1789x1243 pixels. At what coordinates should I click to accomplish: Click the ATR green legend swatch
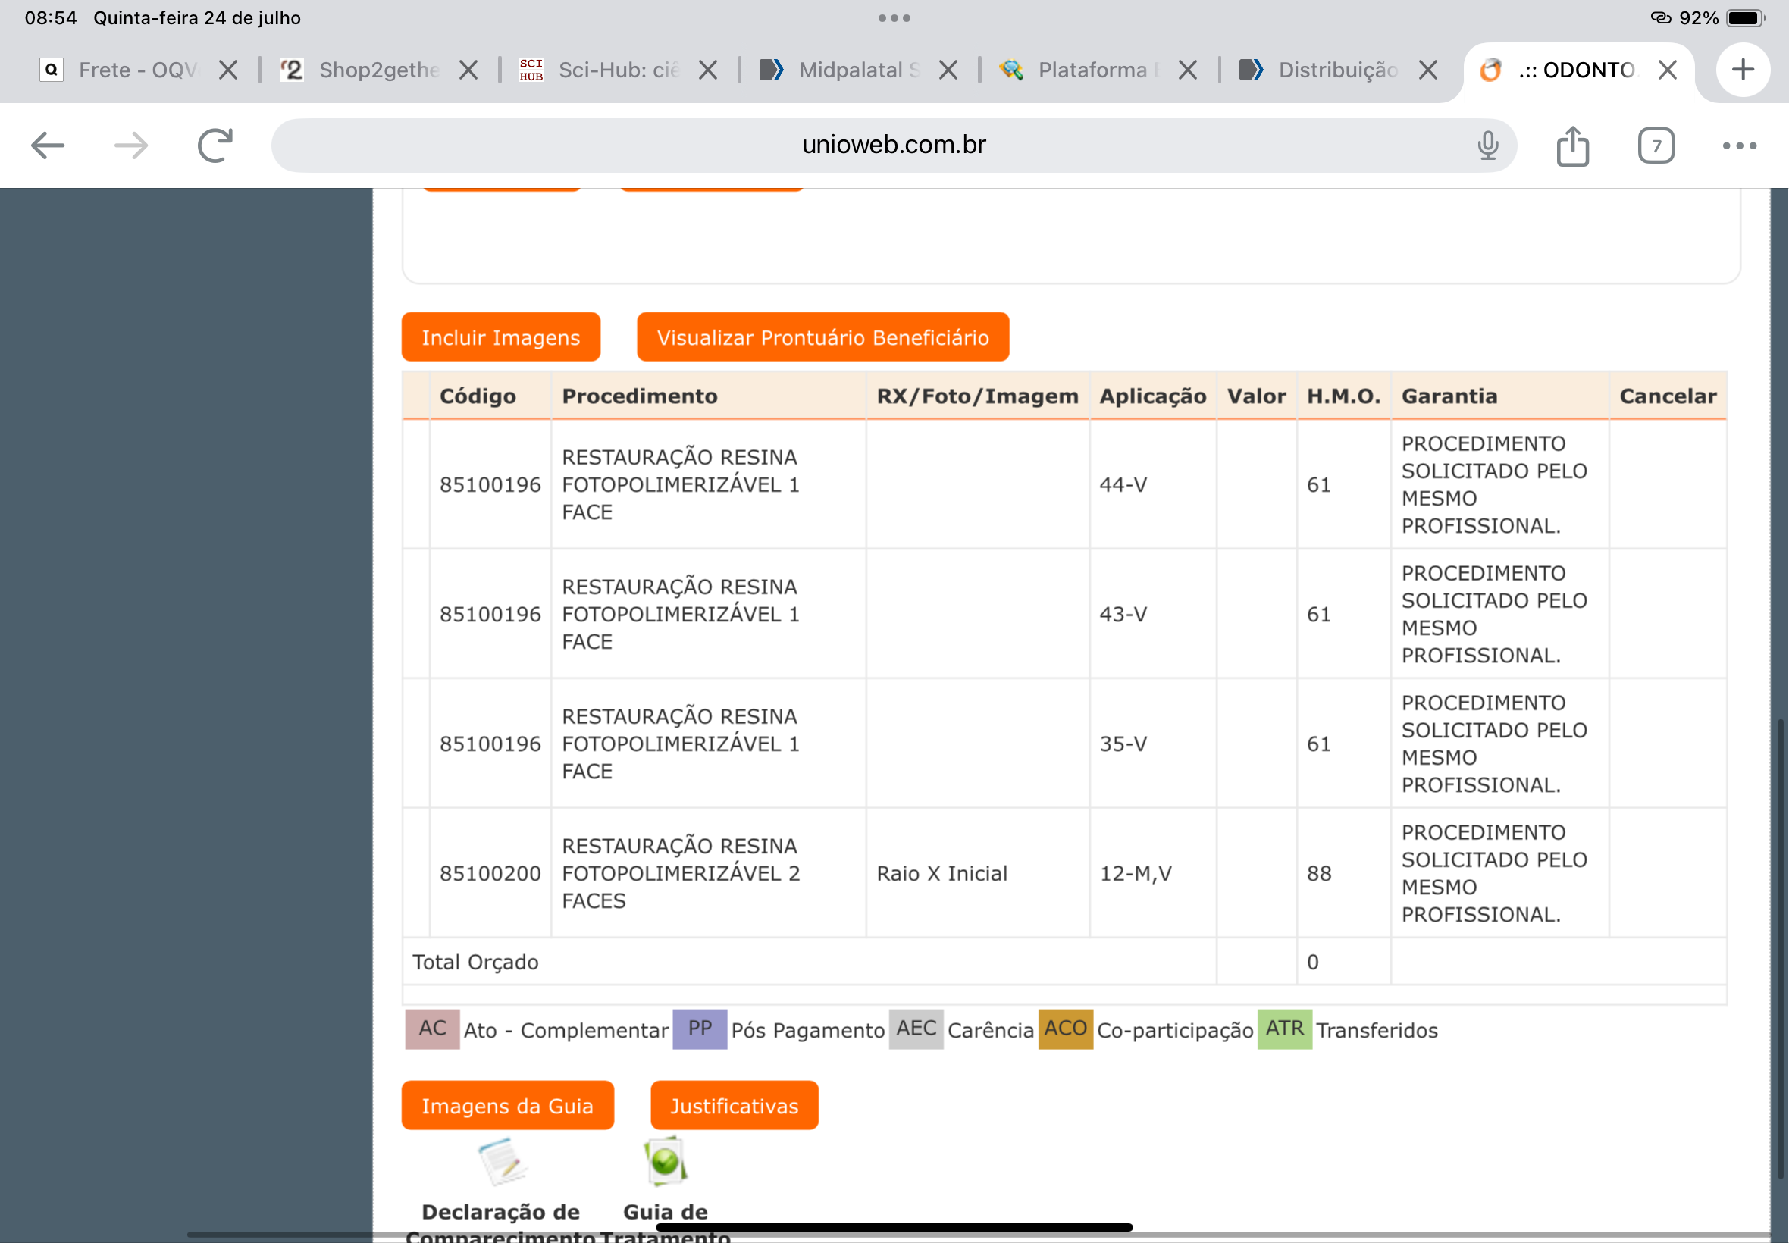pos(1284,1029)
